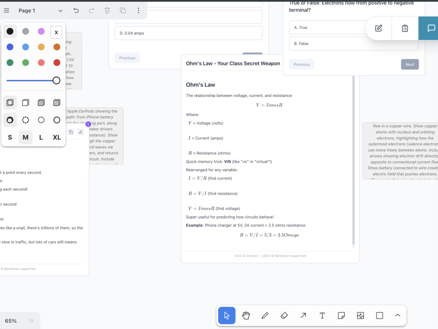Choose the first fill style option
The image size is (438, 329).
(x=10, y=103)
